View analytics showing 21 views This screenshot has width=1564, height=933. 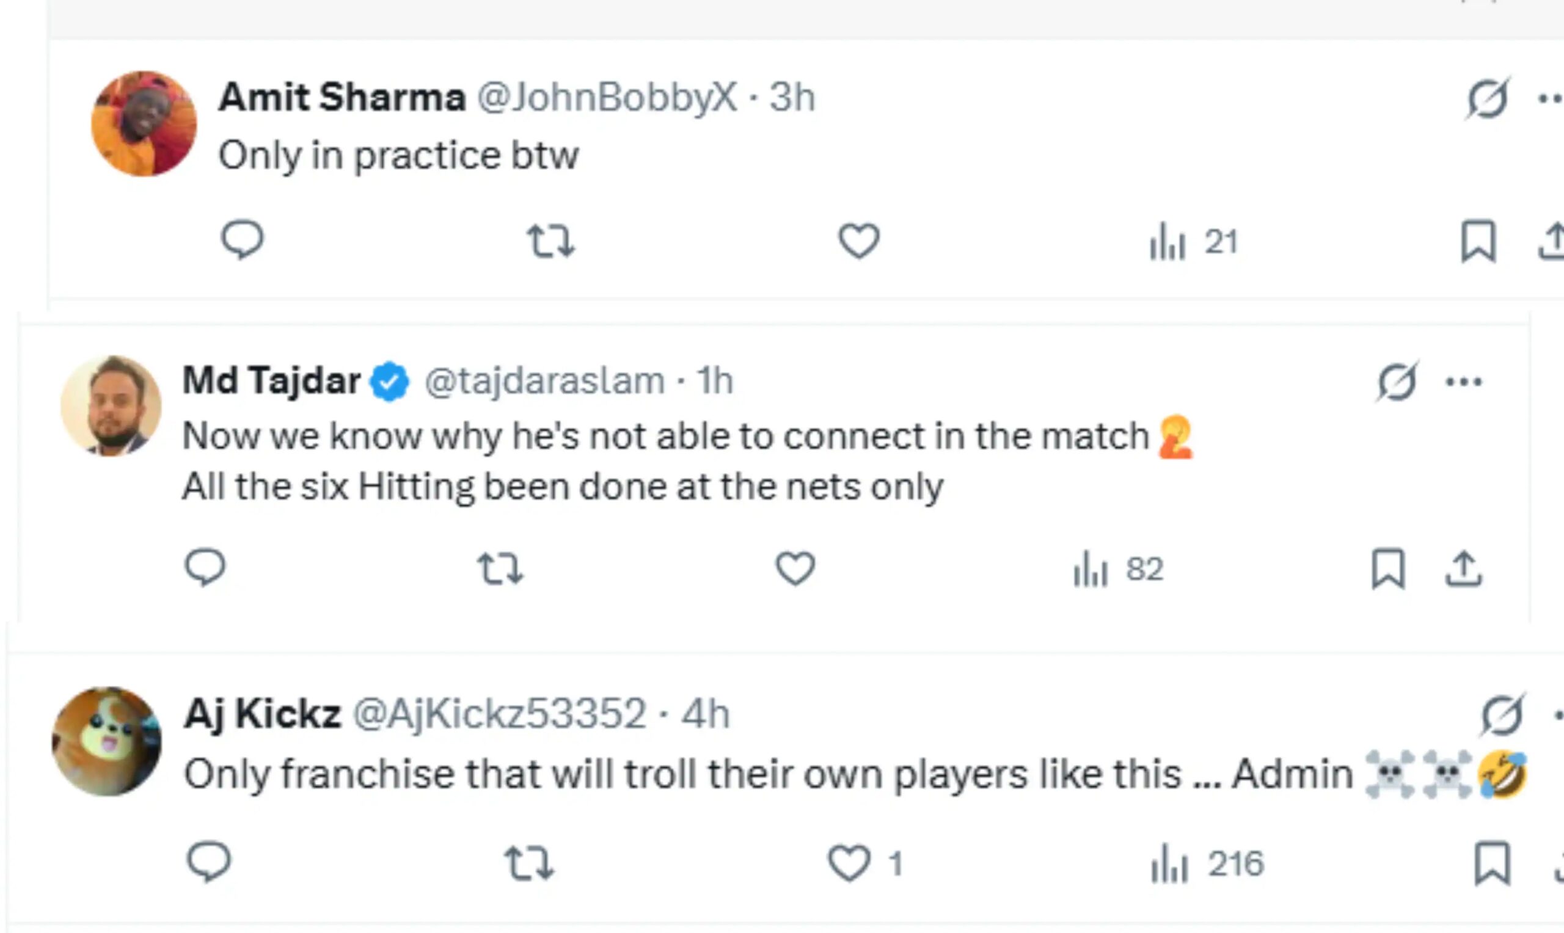pos(1194,242)
